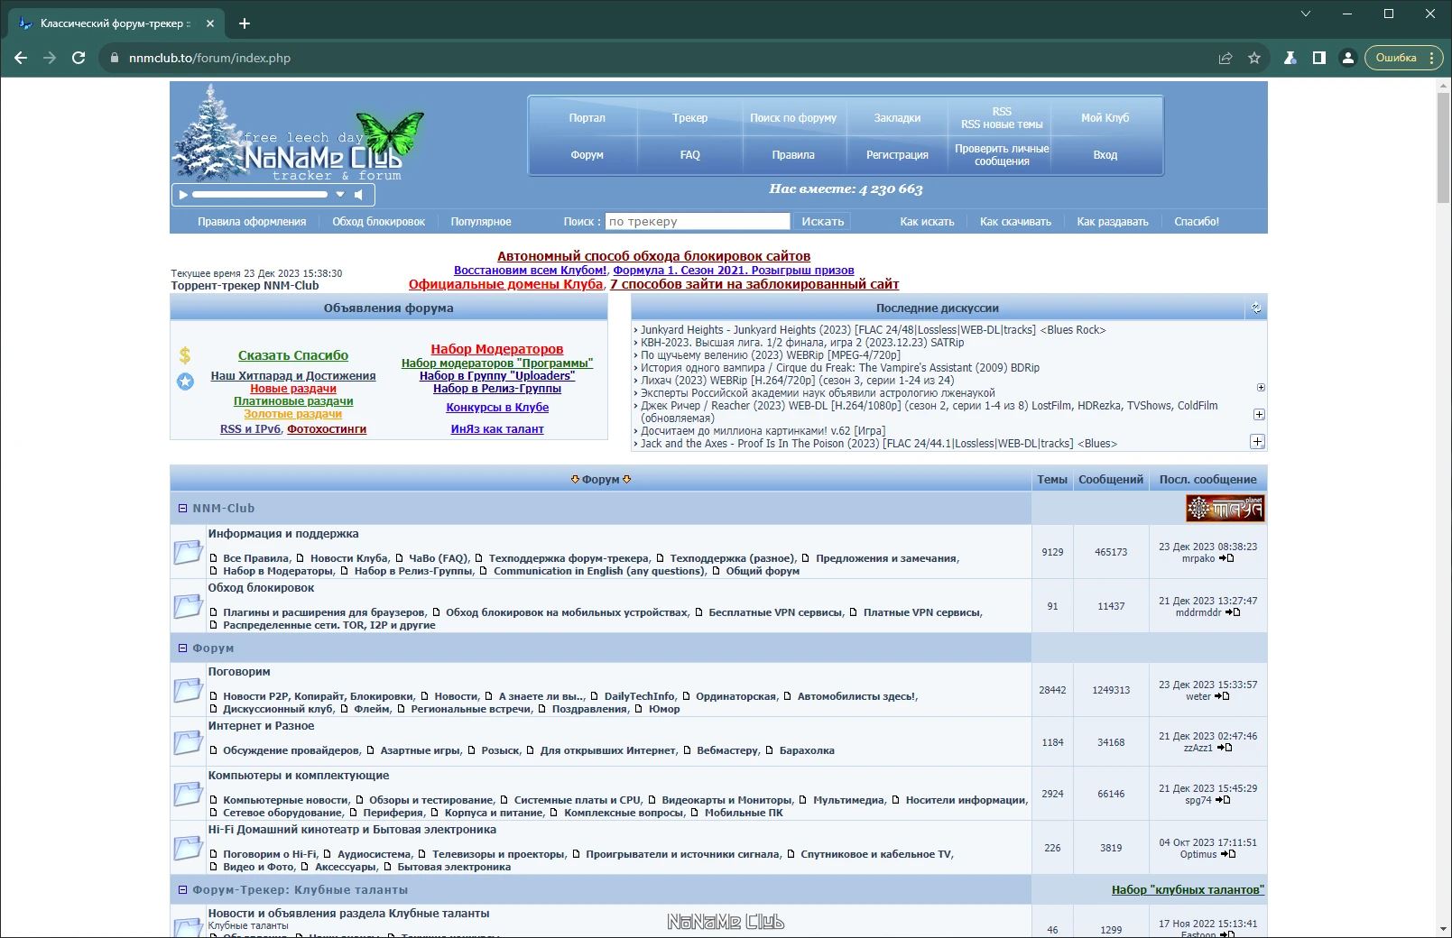Open the Hi-Fi Домашний кинотеатр folder icon
The height and width of the screenshot is (938, 1452).
click(188, 847)
